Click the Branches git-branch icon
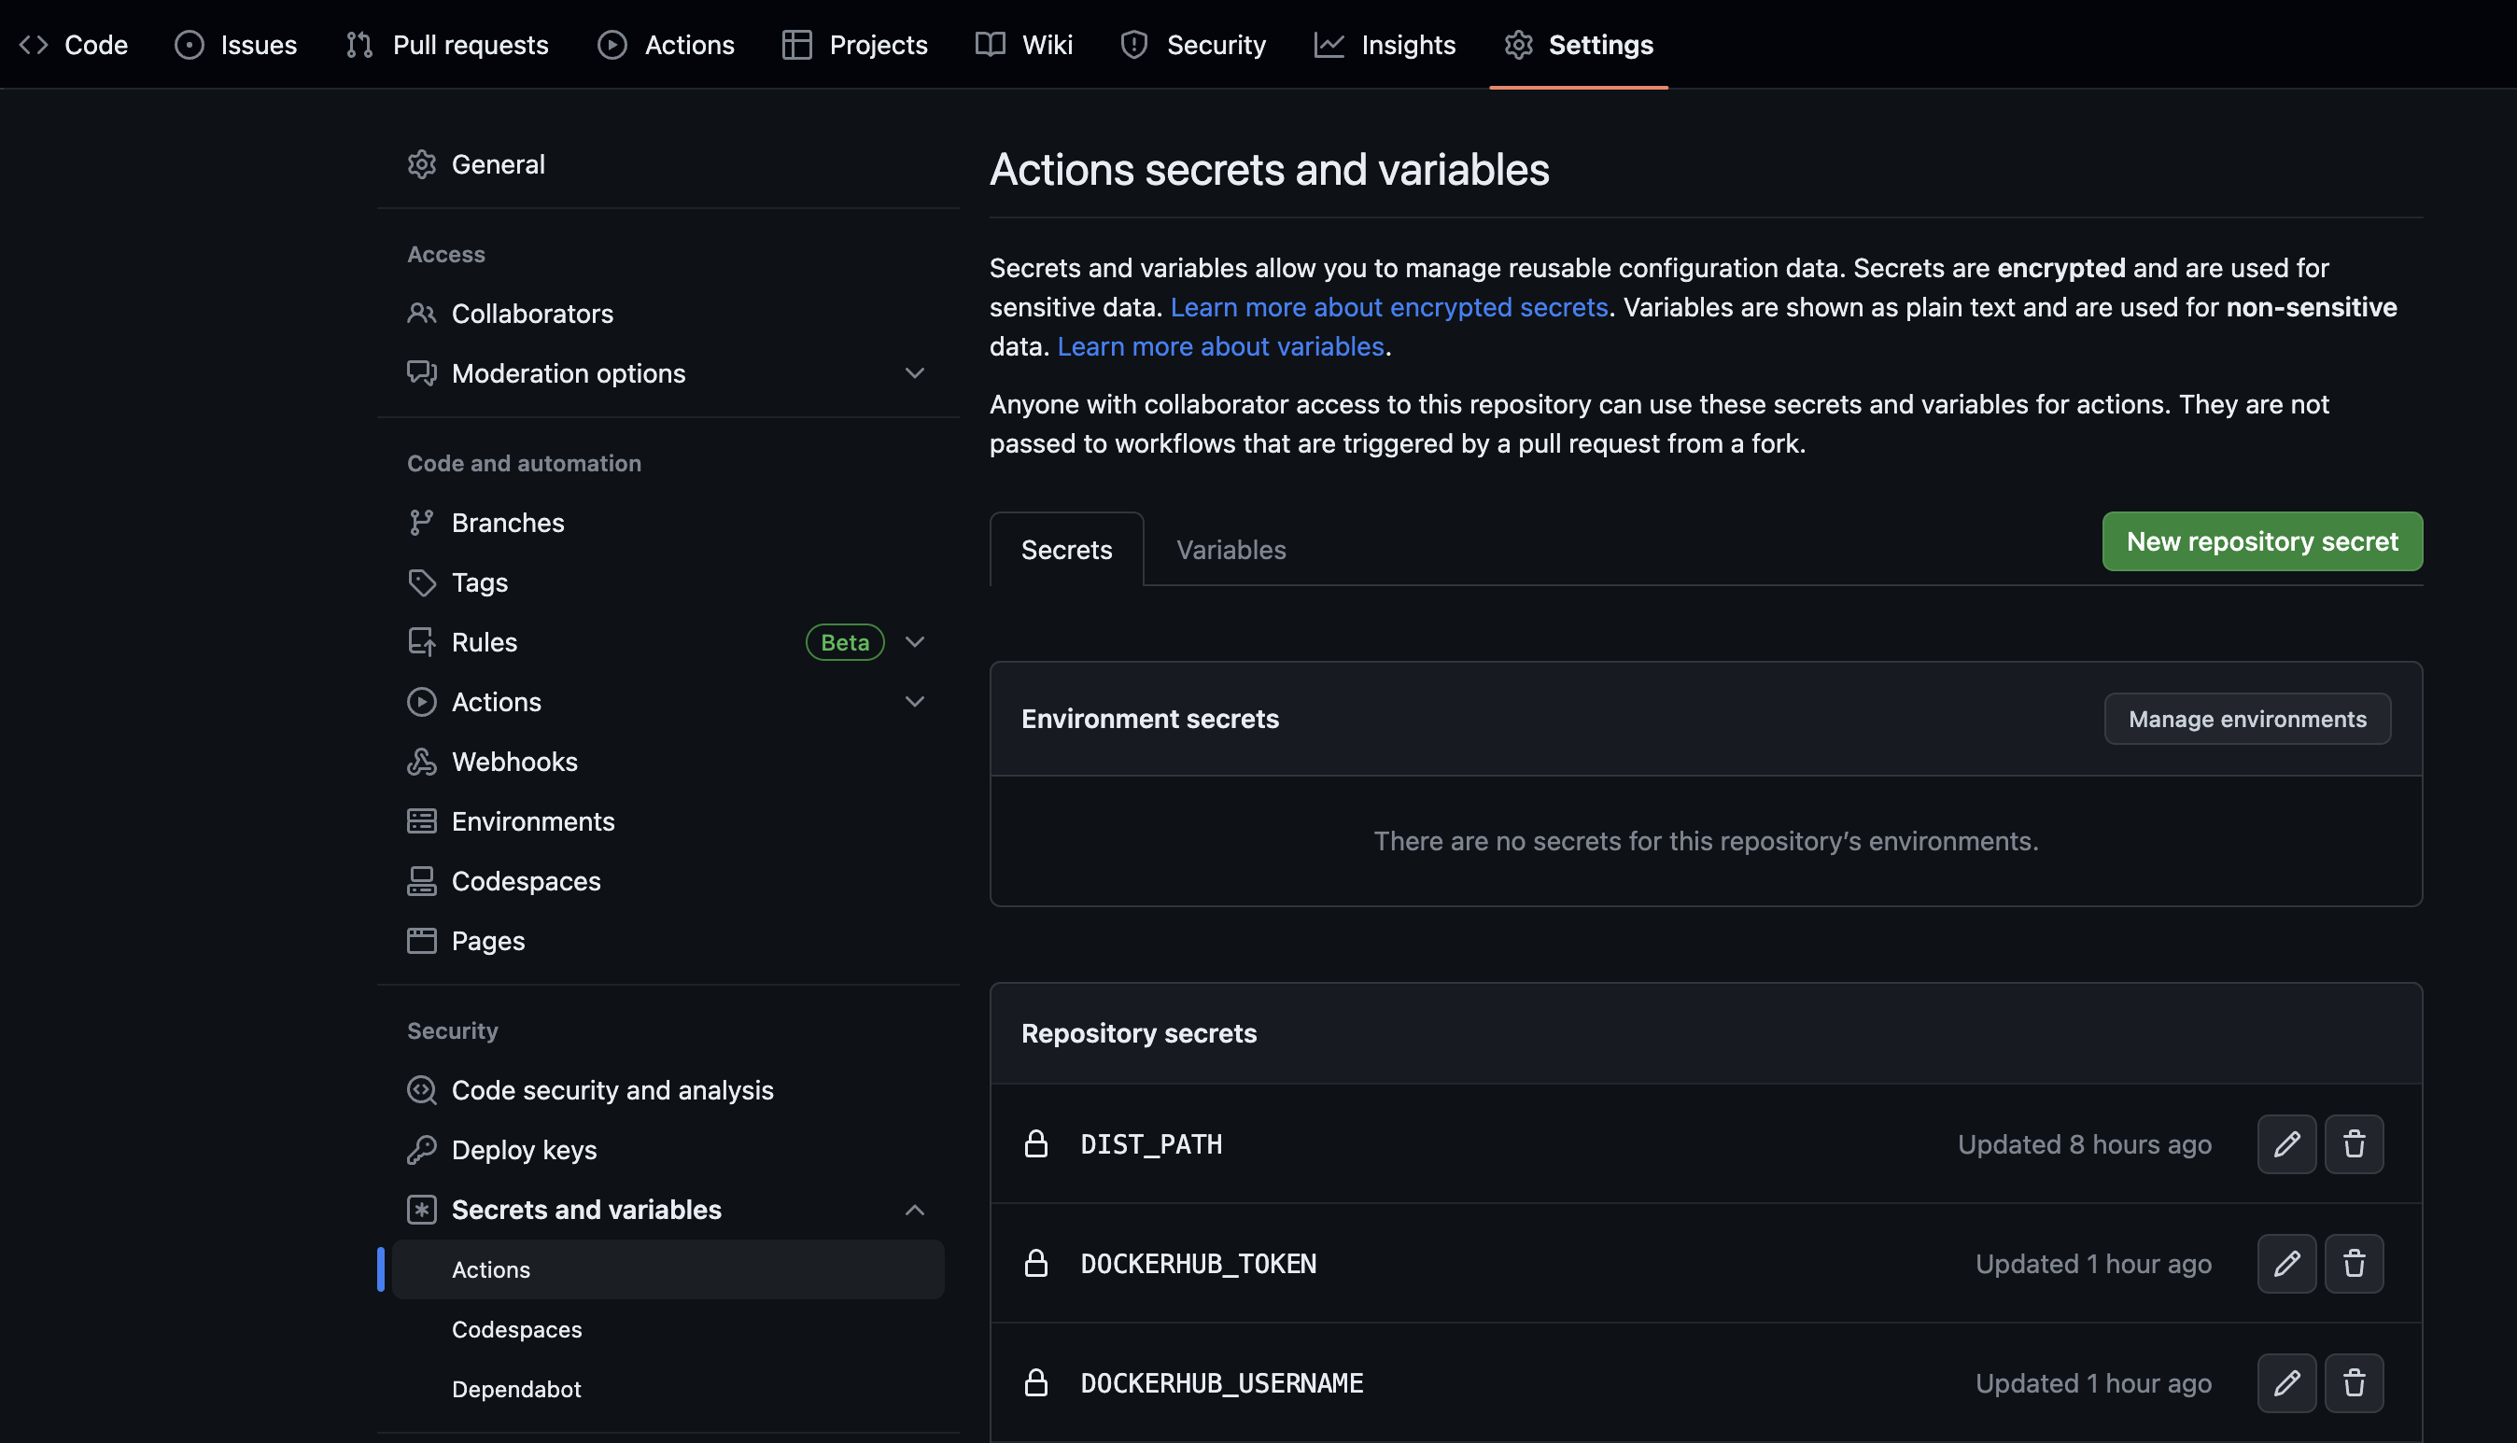 [x=421, y=523]
